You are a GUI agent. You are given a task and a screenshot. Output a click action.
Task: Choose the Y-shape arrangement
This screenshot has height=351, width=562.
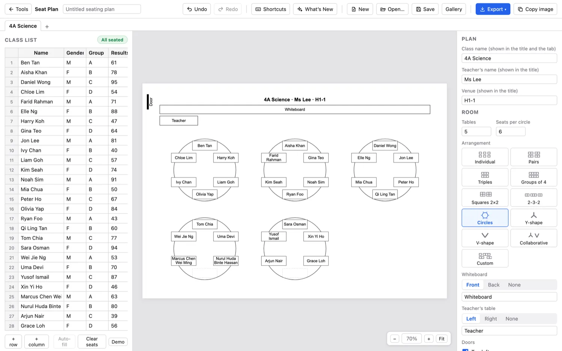(x=534, y=218)
